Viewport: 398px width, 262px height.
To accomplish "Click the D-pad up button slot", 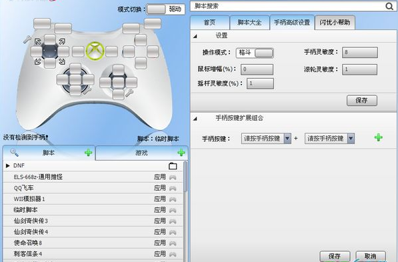I will click(50, 39).
